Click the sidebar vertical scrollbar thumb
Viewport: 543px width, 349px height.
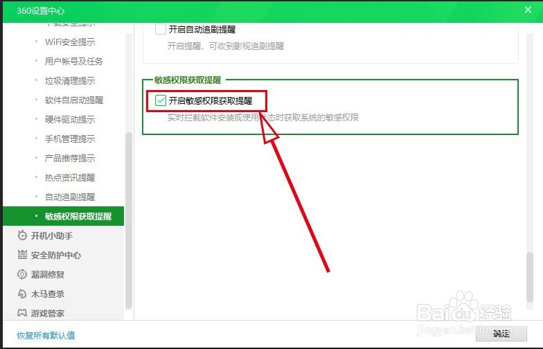pyautogui.click(x=129, y=220)
